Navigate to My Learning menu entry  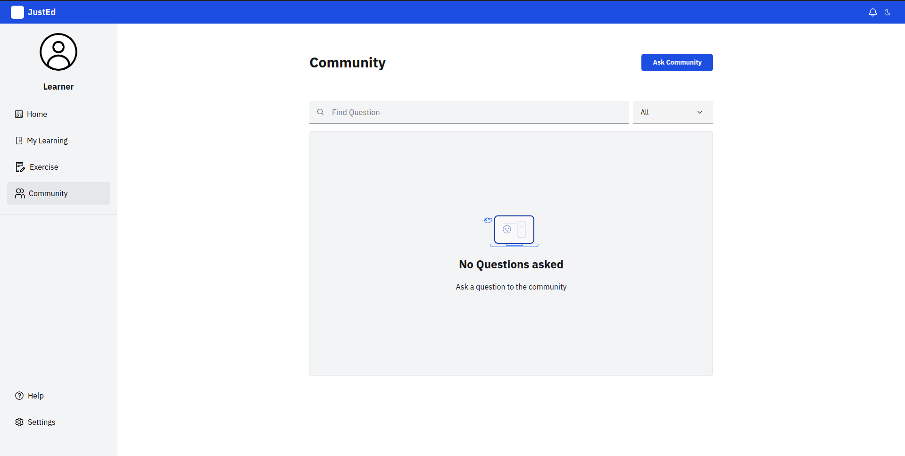(x=47, y=140)
